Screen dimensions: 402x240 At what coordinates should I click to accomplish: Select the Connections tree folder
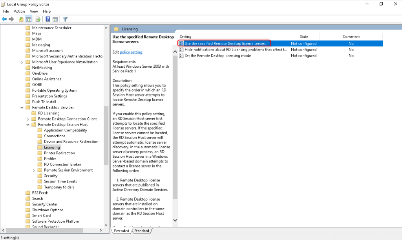tap(54, 136)
